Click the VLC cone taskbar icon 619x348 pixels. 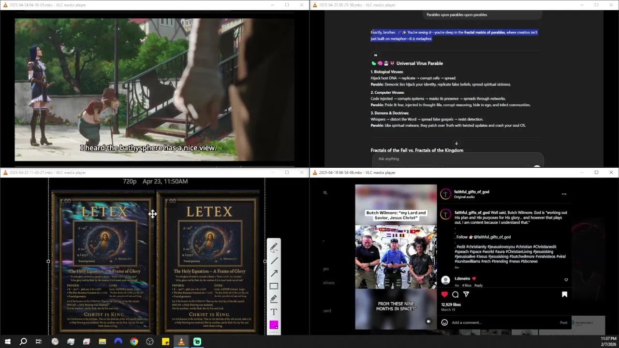(x=181, y=342)
